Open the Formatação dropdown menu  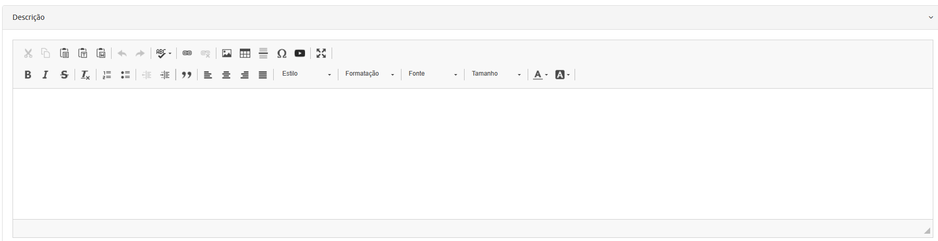point(370,74)
